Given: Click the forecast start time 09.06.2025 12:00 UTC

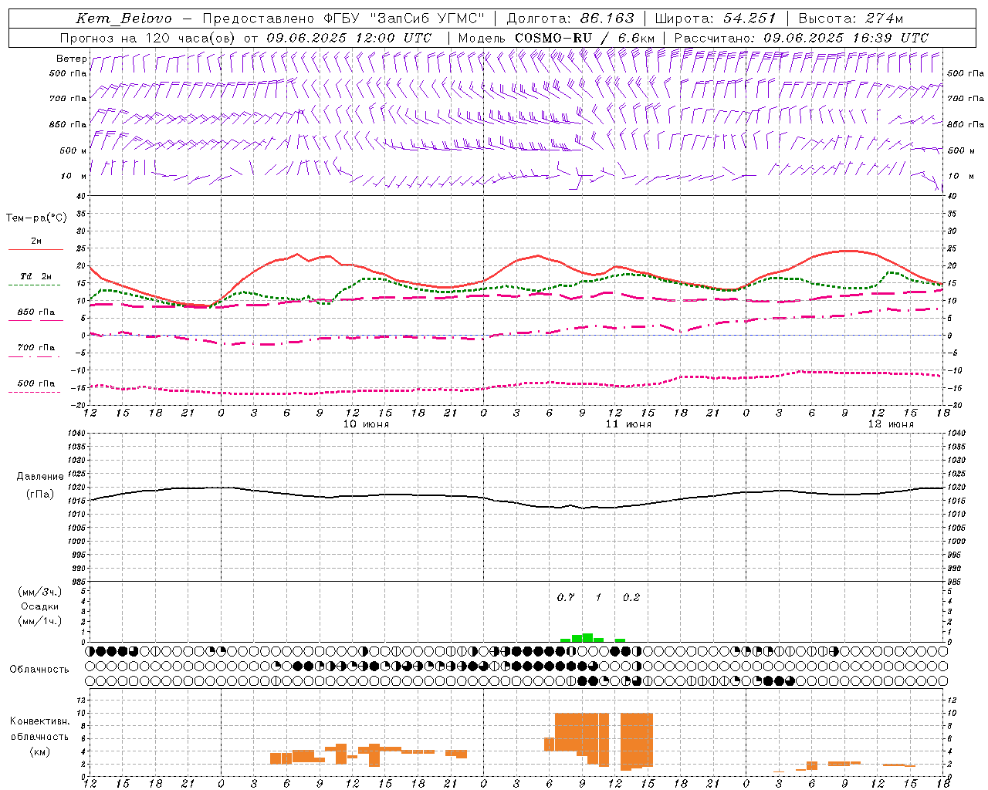Looking at the screenshot, I should point(349,38).
